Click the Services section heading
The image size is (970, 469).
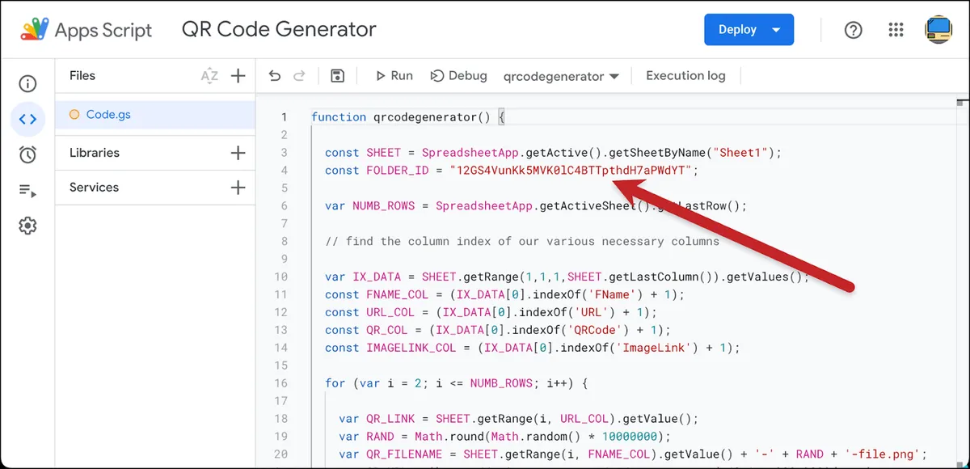click(94, 188)
